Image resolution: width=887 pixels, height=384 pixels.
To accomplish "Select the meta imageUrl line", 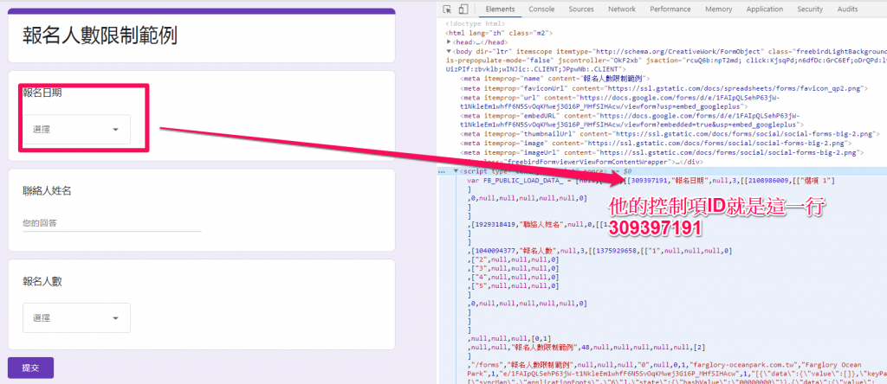I will pos(662,152).
